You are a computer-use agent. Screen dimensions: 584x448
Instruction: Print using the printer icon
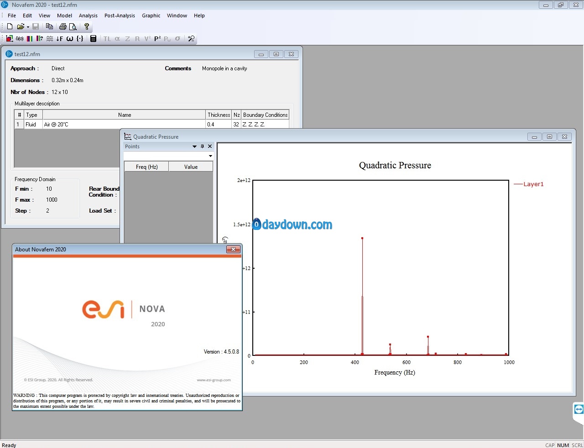[x=63, y=26]
